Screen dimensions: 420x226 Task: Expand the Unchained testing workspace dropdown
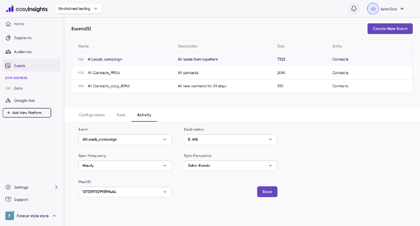[x=78, y=9]
